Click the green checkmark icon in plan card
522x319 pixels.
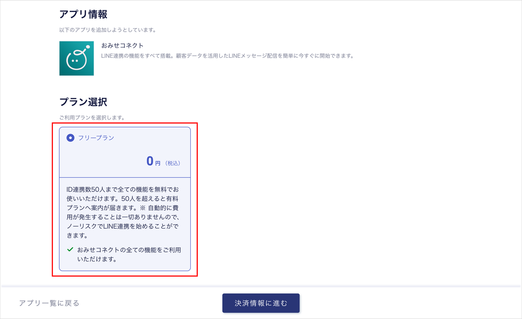(70, 249)
